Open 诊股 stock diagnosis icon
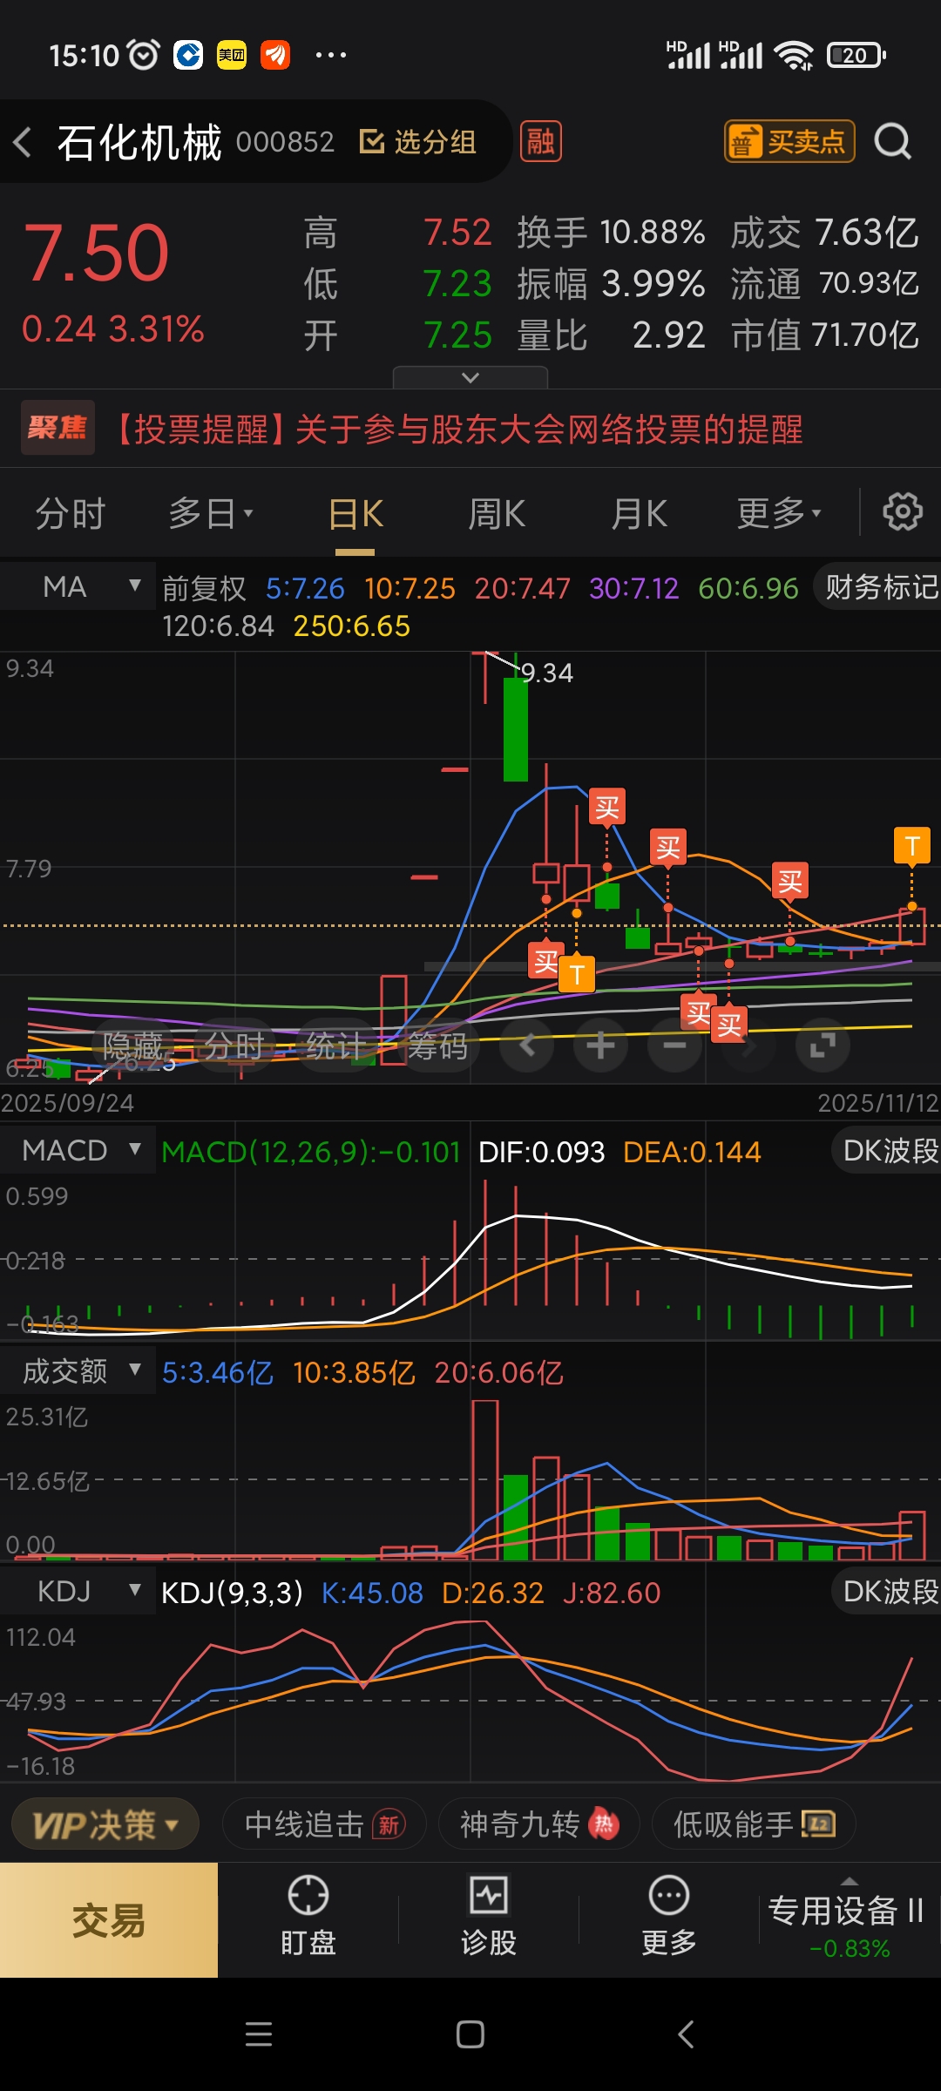Viewport: 941px width, 2091px height. (x=489, y=1916)
